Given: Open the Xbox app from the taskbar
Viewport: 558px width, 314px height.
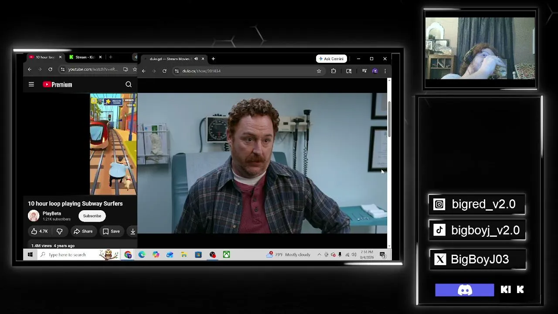Looking at the screenshot, I should coord(226,255).
